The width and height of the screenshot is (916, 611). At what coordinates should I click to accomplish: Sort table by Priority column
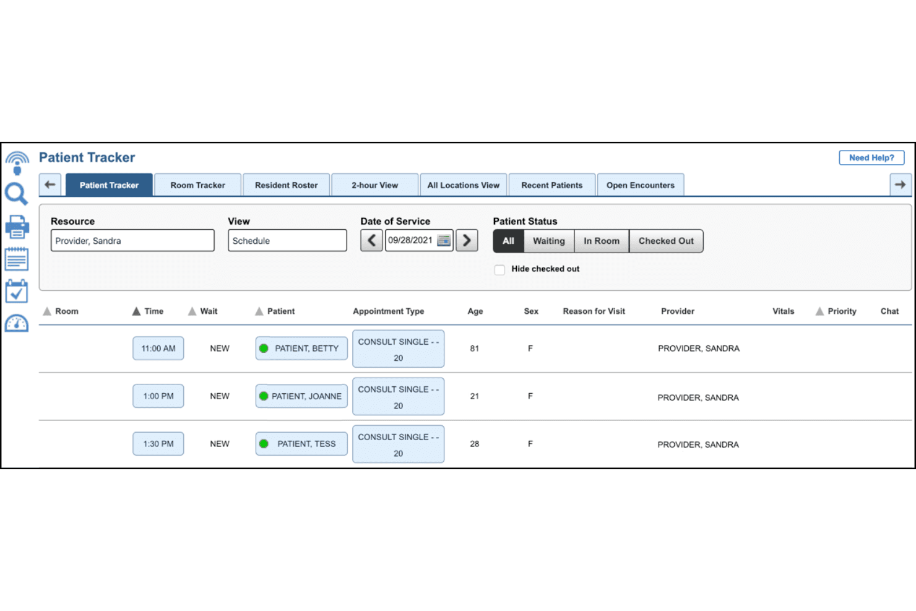click(x=836, y=311)
